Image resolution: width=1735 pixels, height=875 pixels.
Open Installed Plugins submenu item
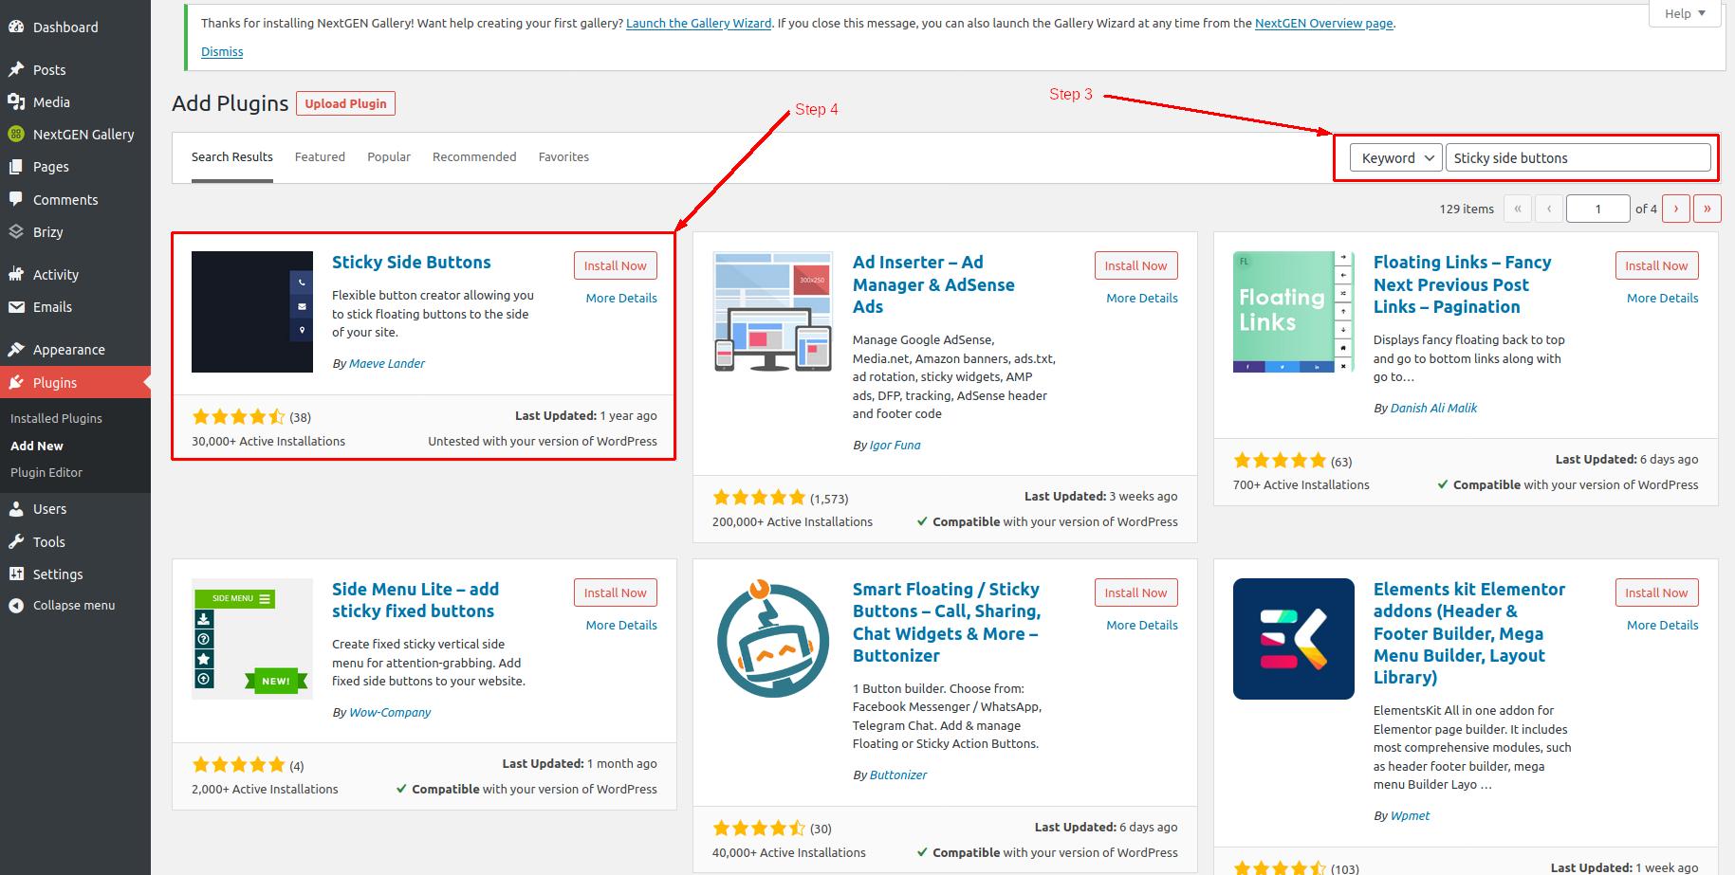point(56,418)
